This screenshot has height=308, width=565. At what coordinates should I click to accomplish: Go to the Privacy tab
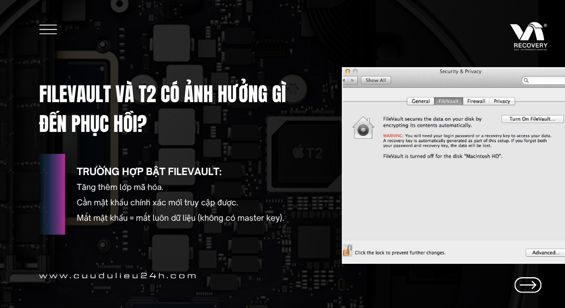pos(502,101)
